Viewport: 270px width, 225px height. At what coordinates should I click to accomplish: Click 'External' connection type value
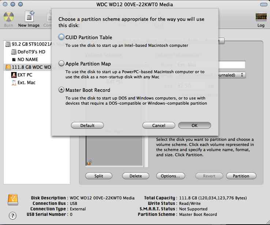78,209
